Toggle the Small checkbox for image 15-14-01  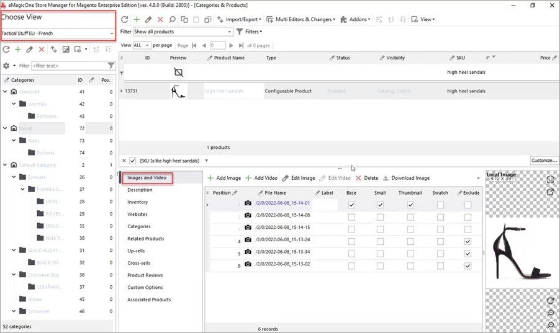click(380, 205)
